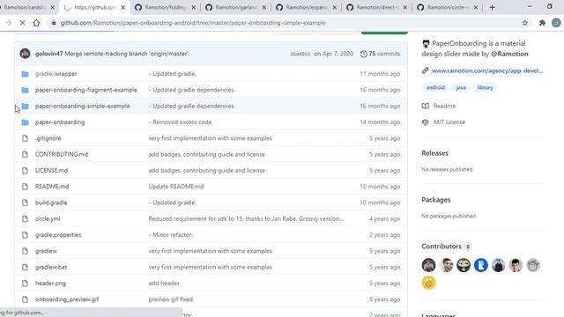Open paper-onboarding-simple-example folder
This screenshot has width=564, height=317.
[x=82, y=106]
